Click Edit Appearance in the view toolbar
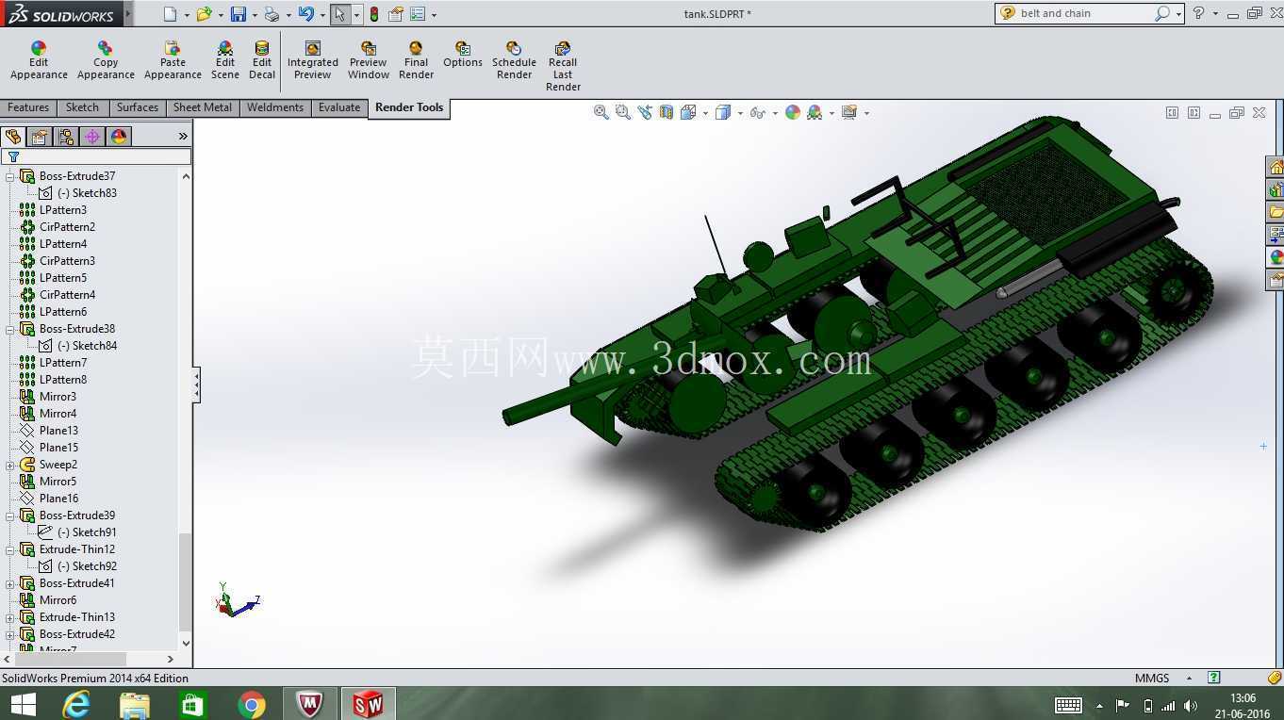 point(793,112)
